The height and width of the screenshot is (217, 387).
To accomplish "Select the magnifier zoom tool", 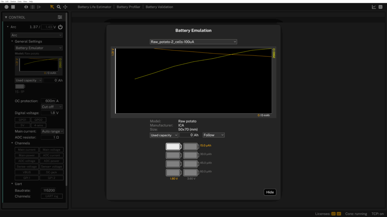I will [59, 7].
